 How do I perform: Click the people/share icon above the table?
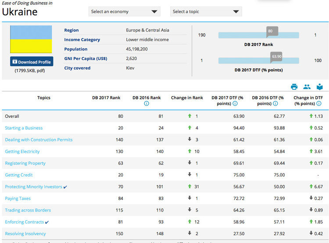coord(307,87)
